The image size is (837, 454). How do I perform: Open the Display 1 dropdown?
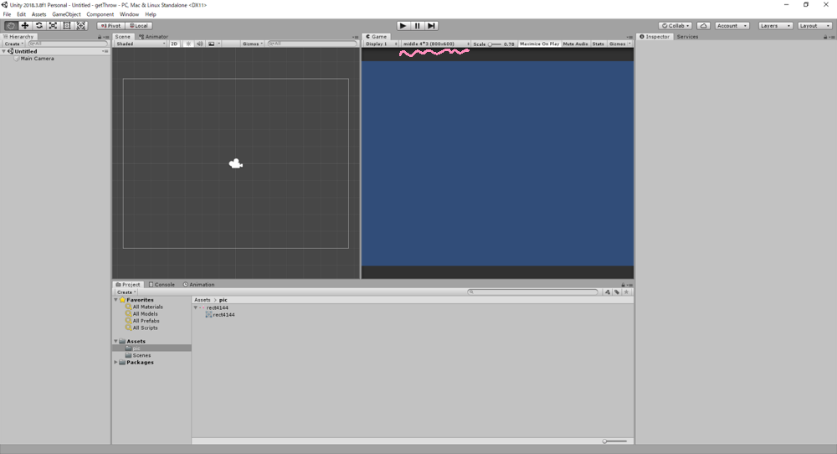click(381, 44)
